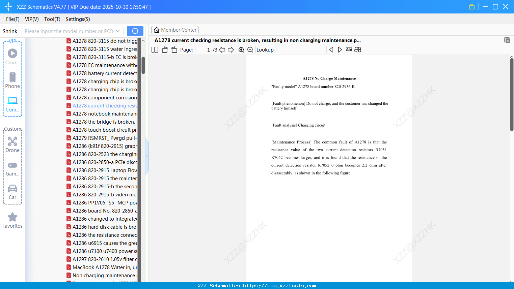This screenshot has width=514, height=289.
Task: Click the PDF viewer vertical scrollbar
Action: [x=512, y=95]
